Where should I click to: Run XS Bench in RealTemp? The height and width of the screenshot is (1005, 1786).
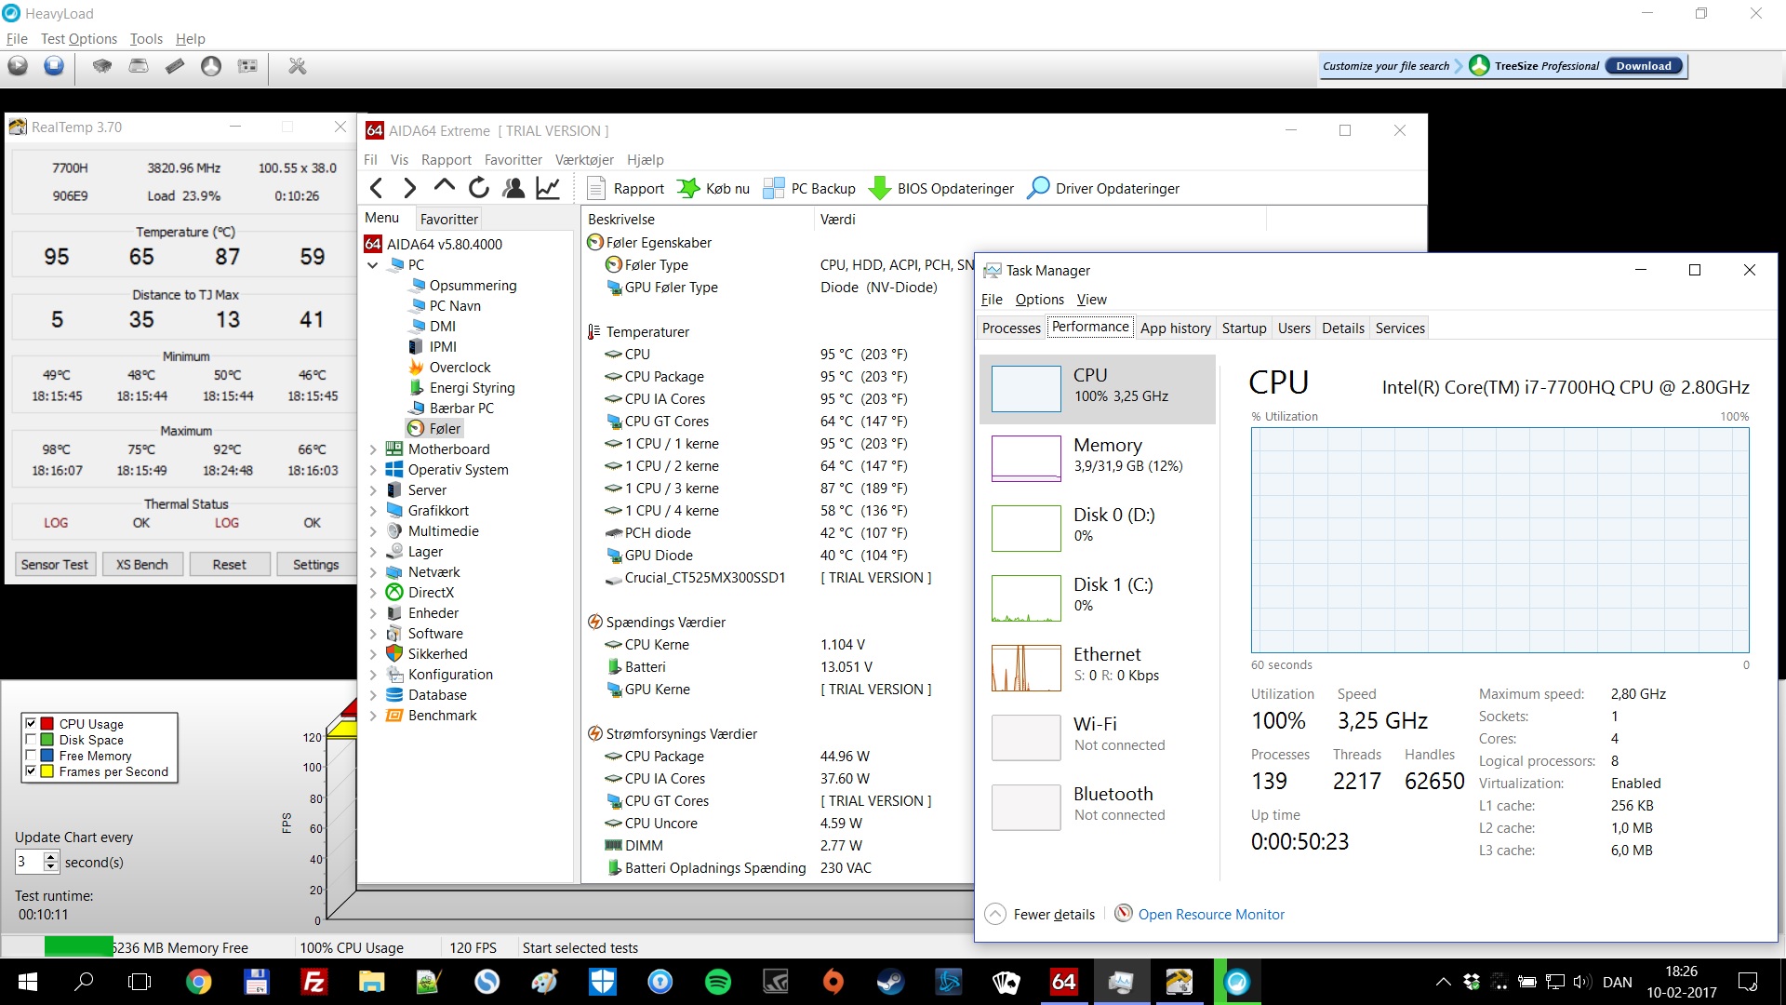142,564
